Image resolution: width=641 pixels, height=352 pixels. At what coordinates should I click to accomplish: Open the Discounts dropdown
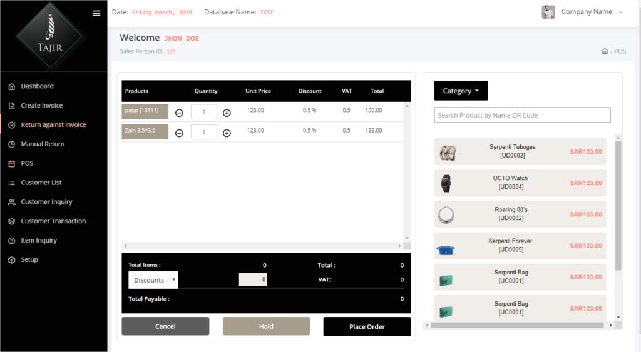153,280
